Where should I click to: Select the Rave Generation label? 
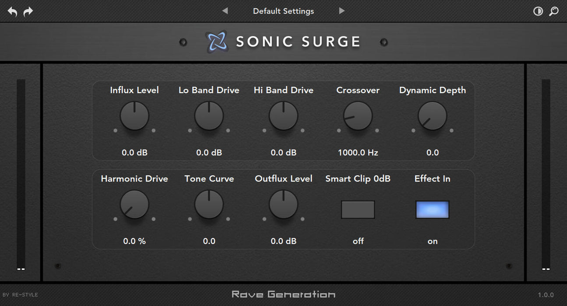point(283,294)
